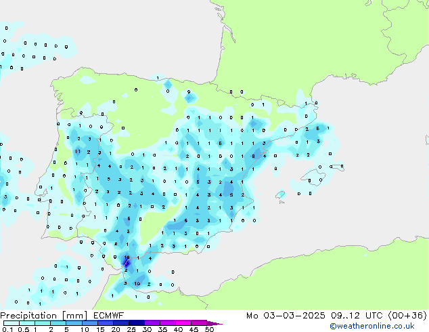This screenshot has width=429, height=332.
Task: Click the 0.5–1 mm legend color swatch
Action: 27,323
